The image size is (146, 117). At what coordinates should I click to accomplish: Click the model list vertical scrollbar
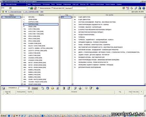point(59,50)
